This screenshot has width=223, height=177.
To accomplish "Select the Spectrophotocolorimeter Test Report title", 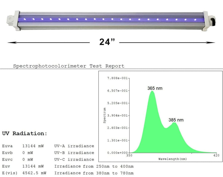I will coord(69,66).
